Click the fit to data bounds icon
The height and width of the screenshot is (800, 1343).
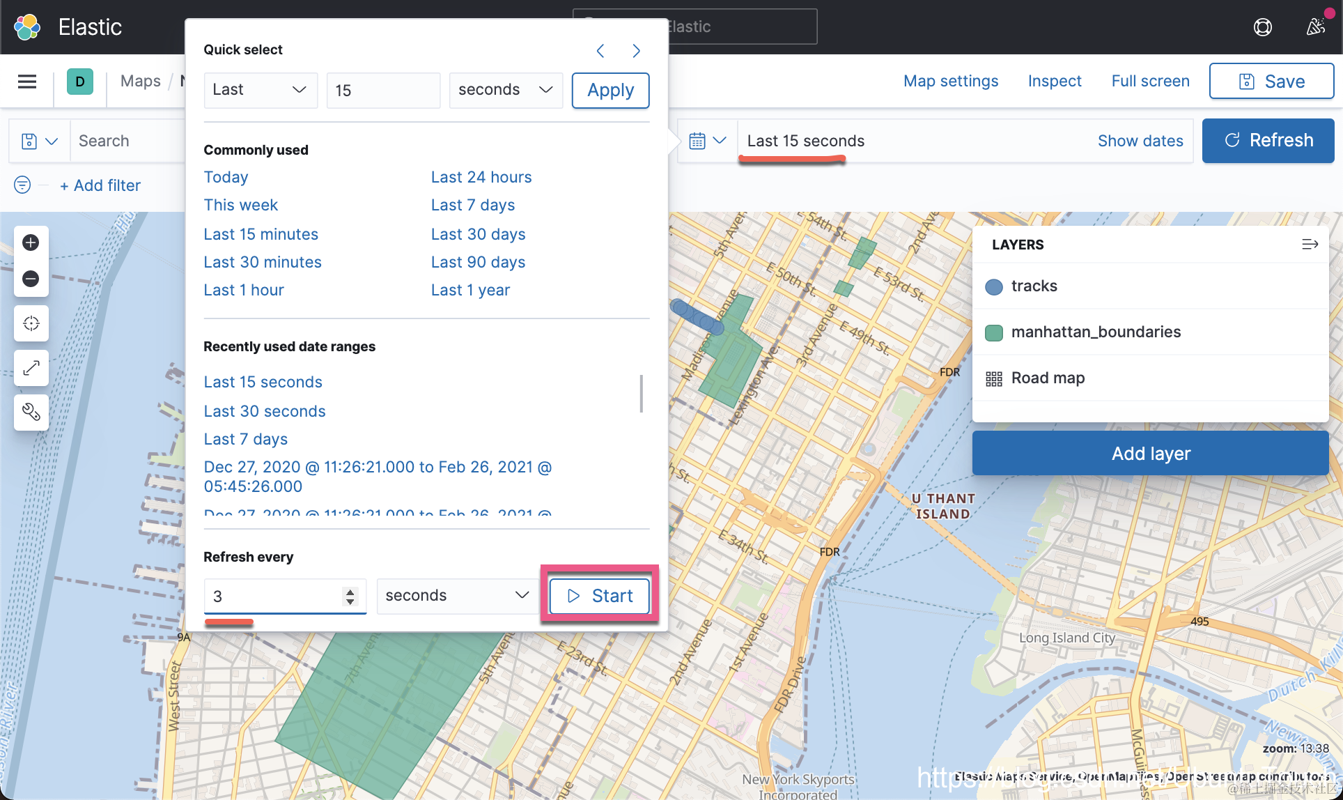tap(31, 323)
